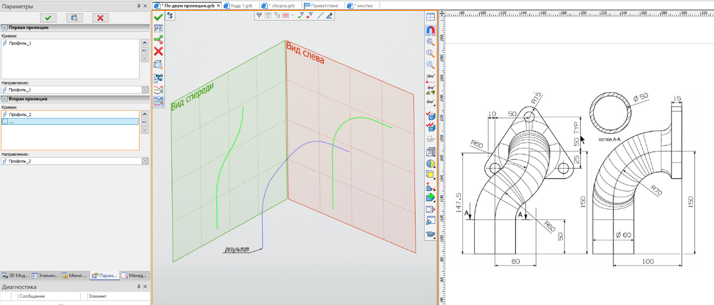714x305 pixels.
Task: Click the highlighted lower curve selection icon
Action: click(158, 101)
